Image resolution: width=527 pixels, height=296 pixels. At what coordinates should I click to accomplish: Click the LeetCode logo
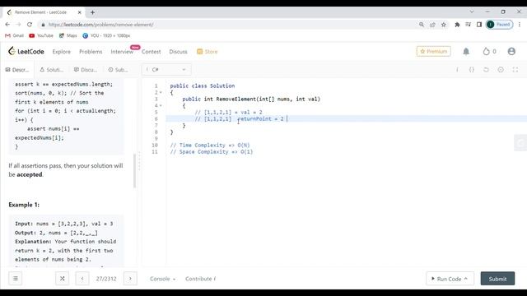(x=26, y=51)
